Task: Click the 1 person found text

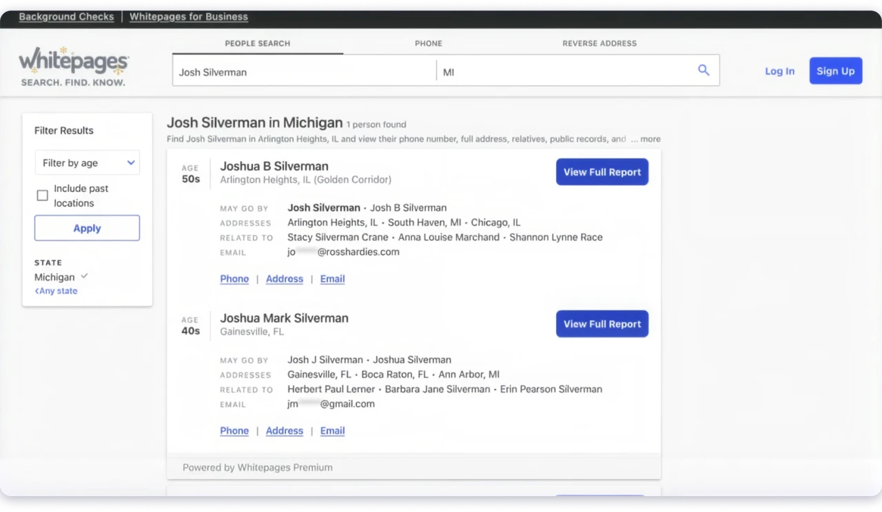Action: 376,125
